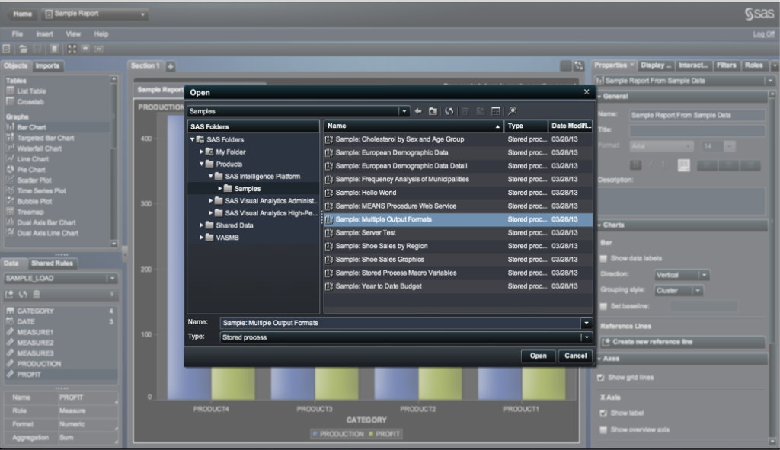The width and height of the screenshot is (780, 450).
Task: Select the Time Series Plot object
Action: click(41, 190)
